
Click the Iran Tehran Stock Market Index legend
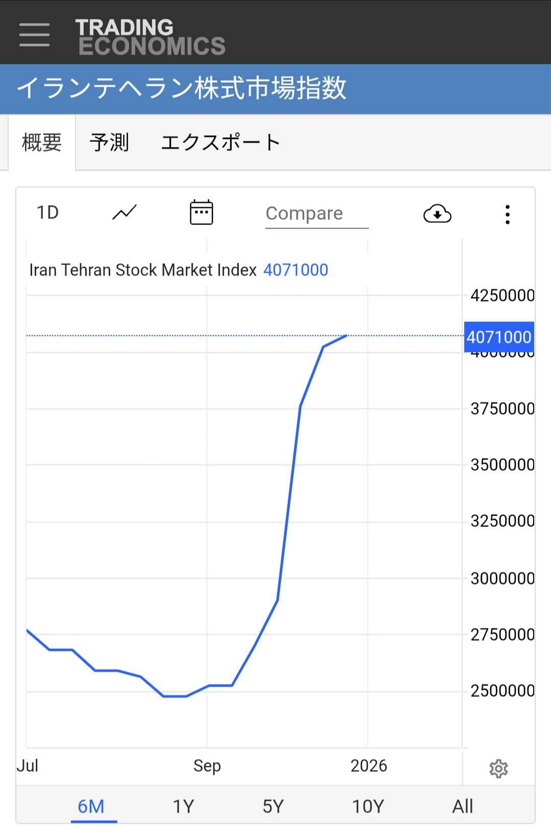(x=143, y=270)
